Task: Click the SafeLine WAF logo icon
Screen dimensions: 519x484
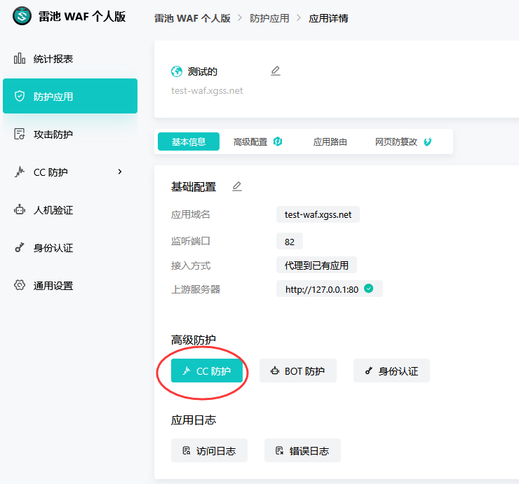Action: tap(22, 16)
